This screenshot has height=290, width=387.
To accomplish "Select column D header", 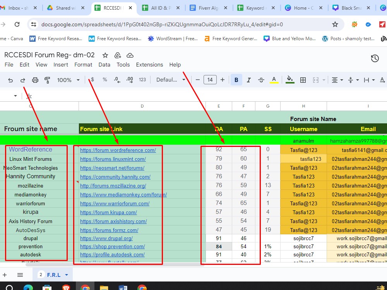I will tap(142, 106).
